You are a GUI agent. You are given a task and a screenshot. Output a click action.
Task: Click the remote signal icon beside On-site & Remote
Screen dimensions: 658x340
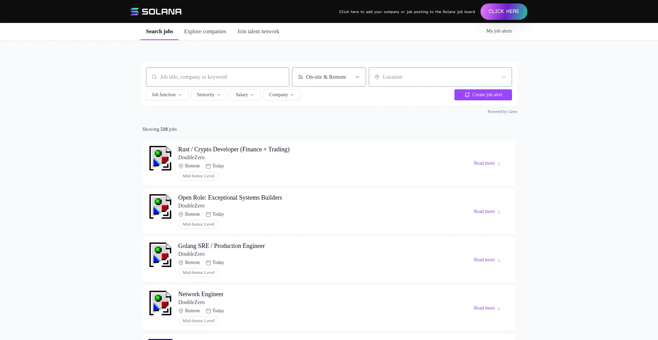[301, 77]
